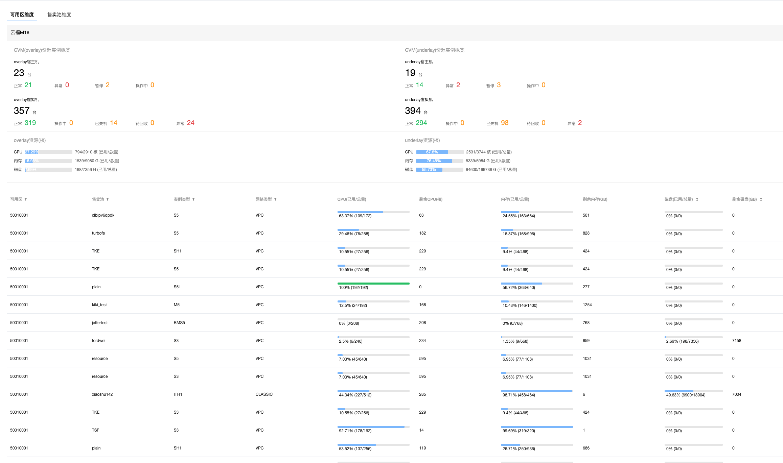Click underlay VM shutdown count 98
Viewport: 783px width, 463px height.
click(505, 123)
